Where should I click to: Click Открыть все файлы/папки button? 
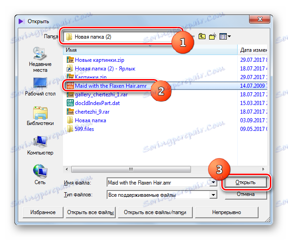pyautogui.click(x=155, y=212)
